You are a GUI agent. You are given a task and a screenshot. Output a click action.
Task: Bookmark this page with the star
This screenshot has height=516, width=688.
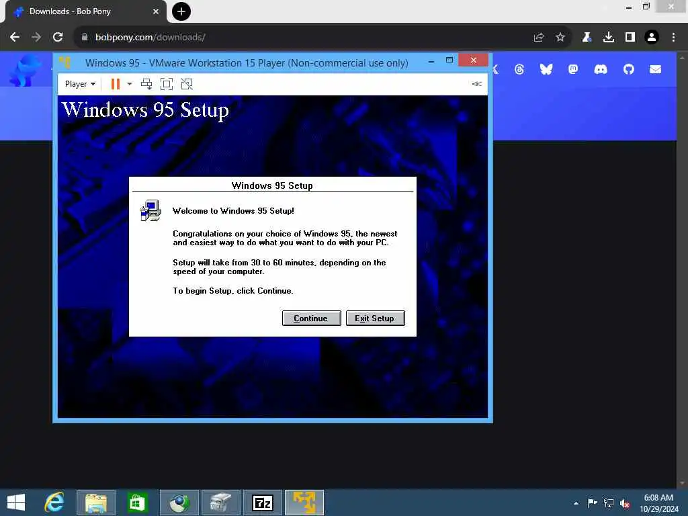click(560, 38)
